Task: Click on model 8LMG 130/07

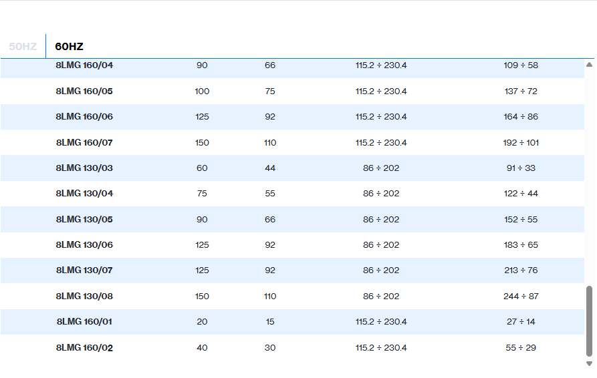Action: (x=84, y=270)
